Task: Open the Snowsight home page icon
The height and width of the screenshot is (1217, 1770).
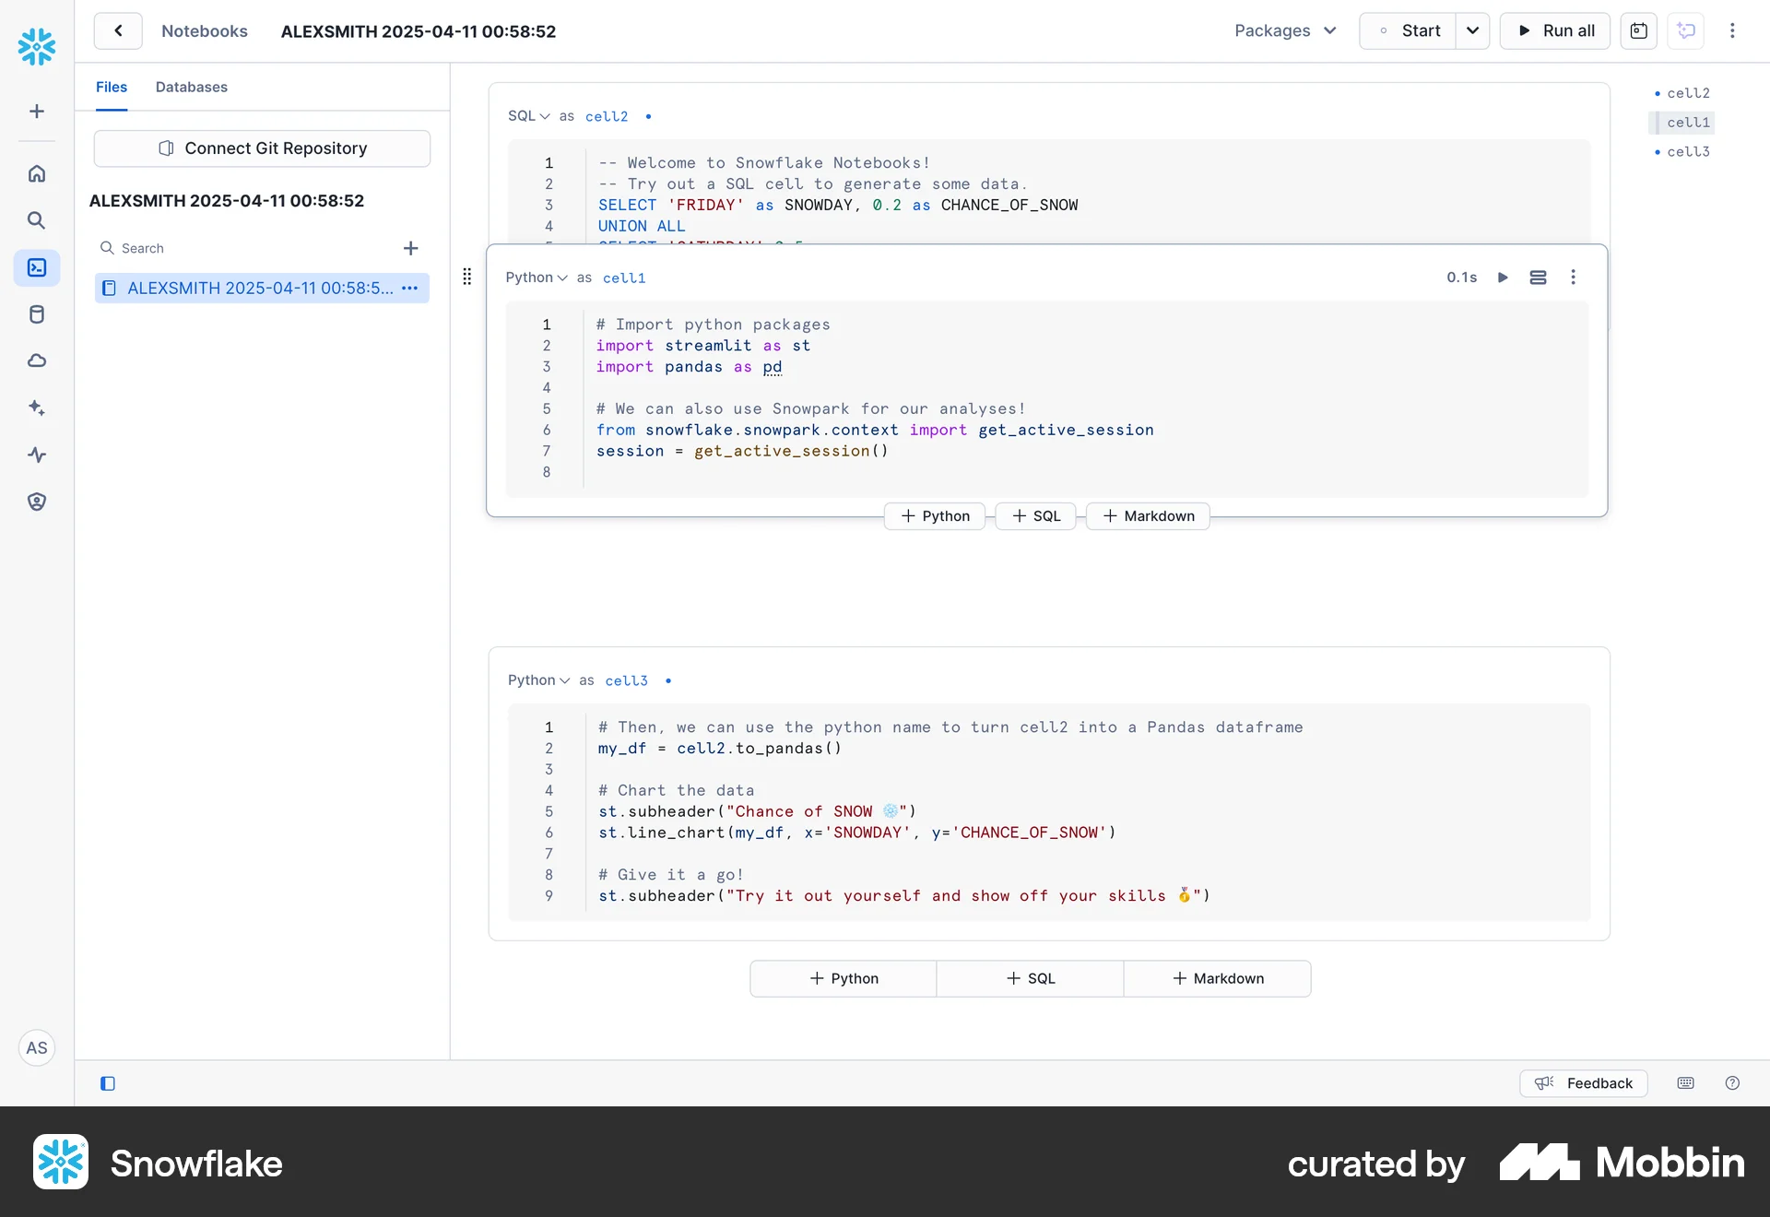Action: 37,173
